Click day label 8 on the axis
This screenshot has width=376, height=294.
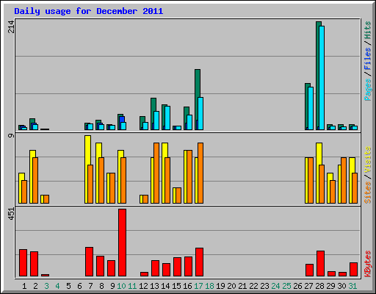click(x=101, y=286)
